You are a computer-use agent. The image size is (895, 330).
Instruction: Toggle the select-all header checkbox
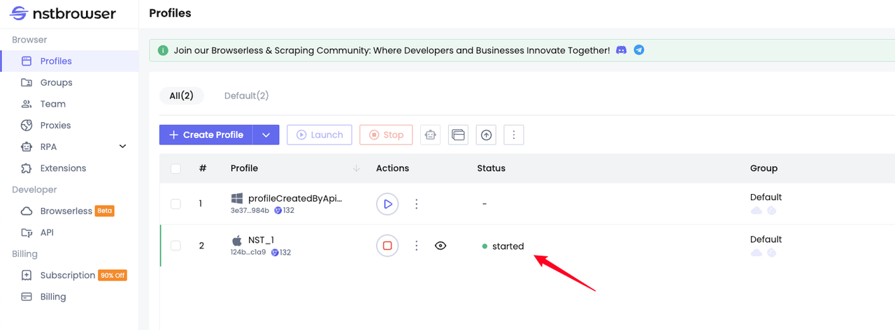[x=176, y=168]
